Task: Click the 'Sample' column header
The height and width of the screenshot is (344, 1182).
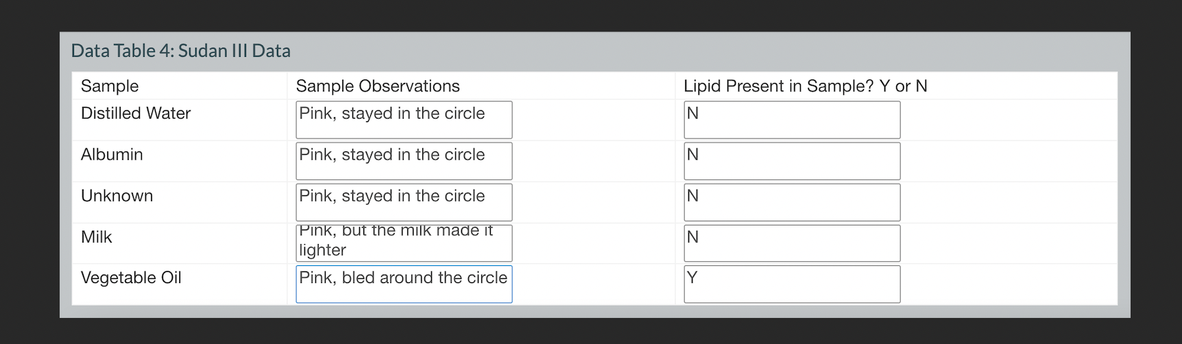Action: (x=110, y=86)
